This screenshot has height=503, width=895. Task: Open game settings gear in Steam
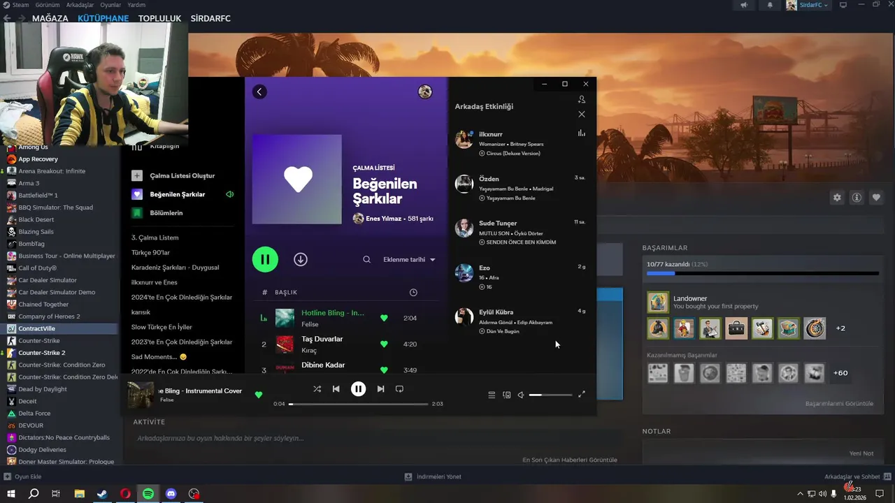pyautogui.click(x=837, y=198)
